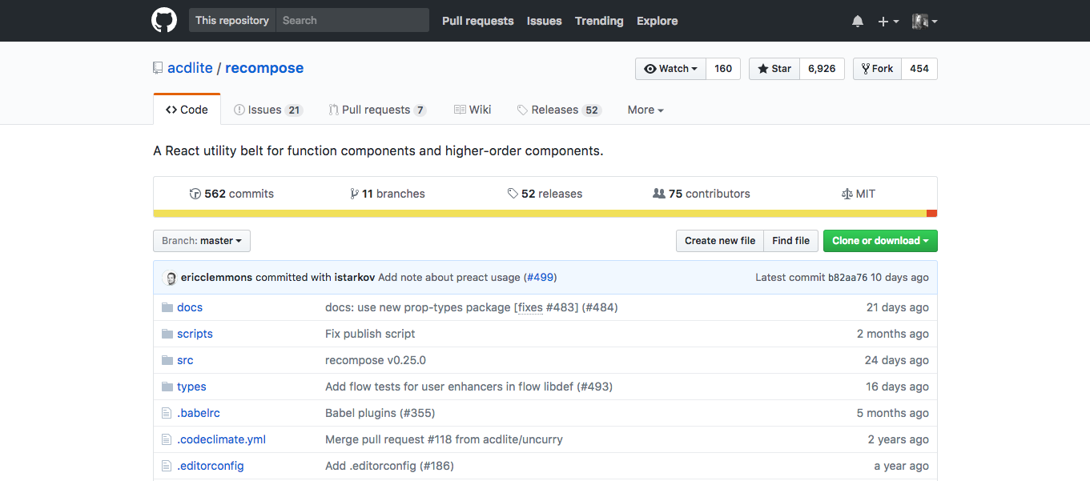Image resolution: width=1090 pixels, height=481 pixels.
Task: Open Trending in top navigation
Action: coord(599,21)
